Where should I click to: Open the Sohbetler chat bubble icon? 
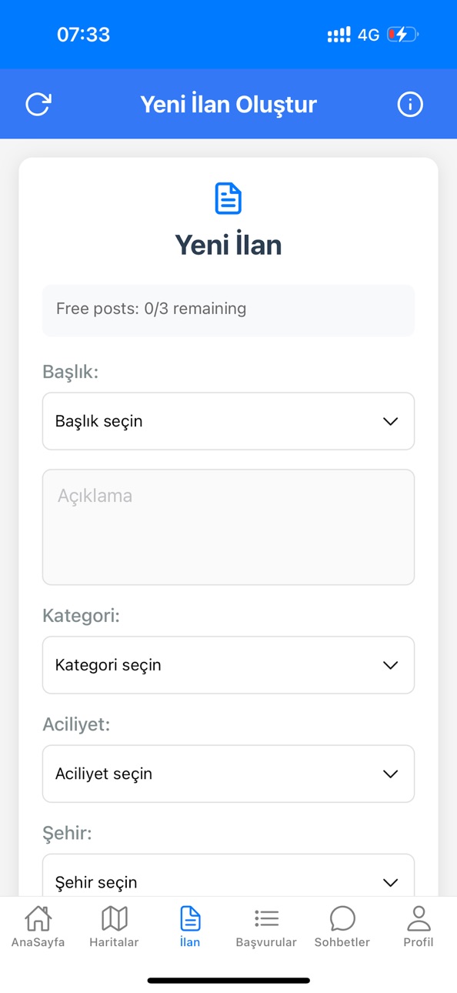point(342,918)
